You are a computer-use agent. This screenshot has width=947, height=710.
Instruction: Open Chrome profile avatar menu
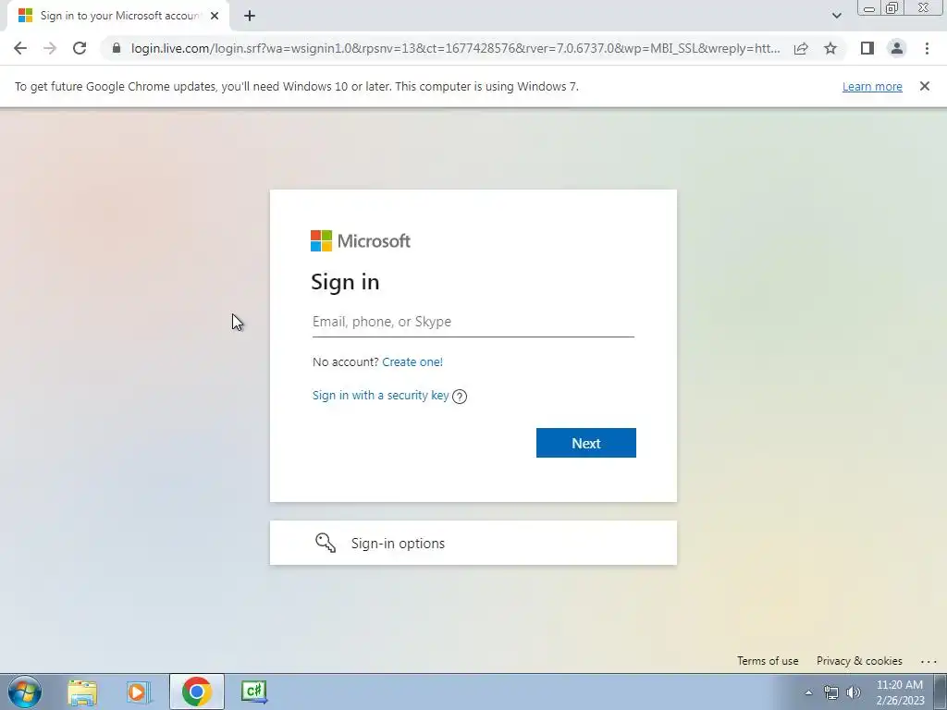[x=897, y=48]
